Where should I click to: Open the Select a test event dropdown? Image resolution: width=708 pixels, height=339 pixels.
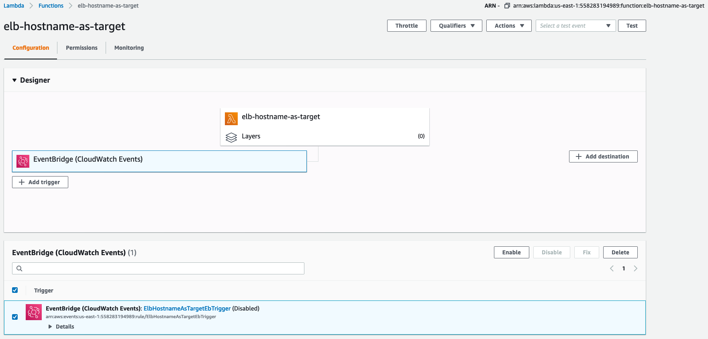575,26
